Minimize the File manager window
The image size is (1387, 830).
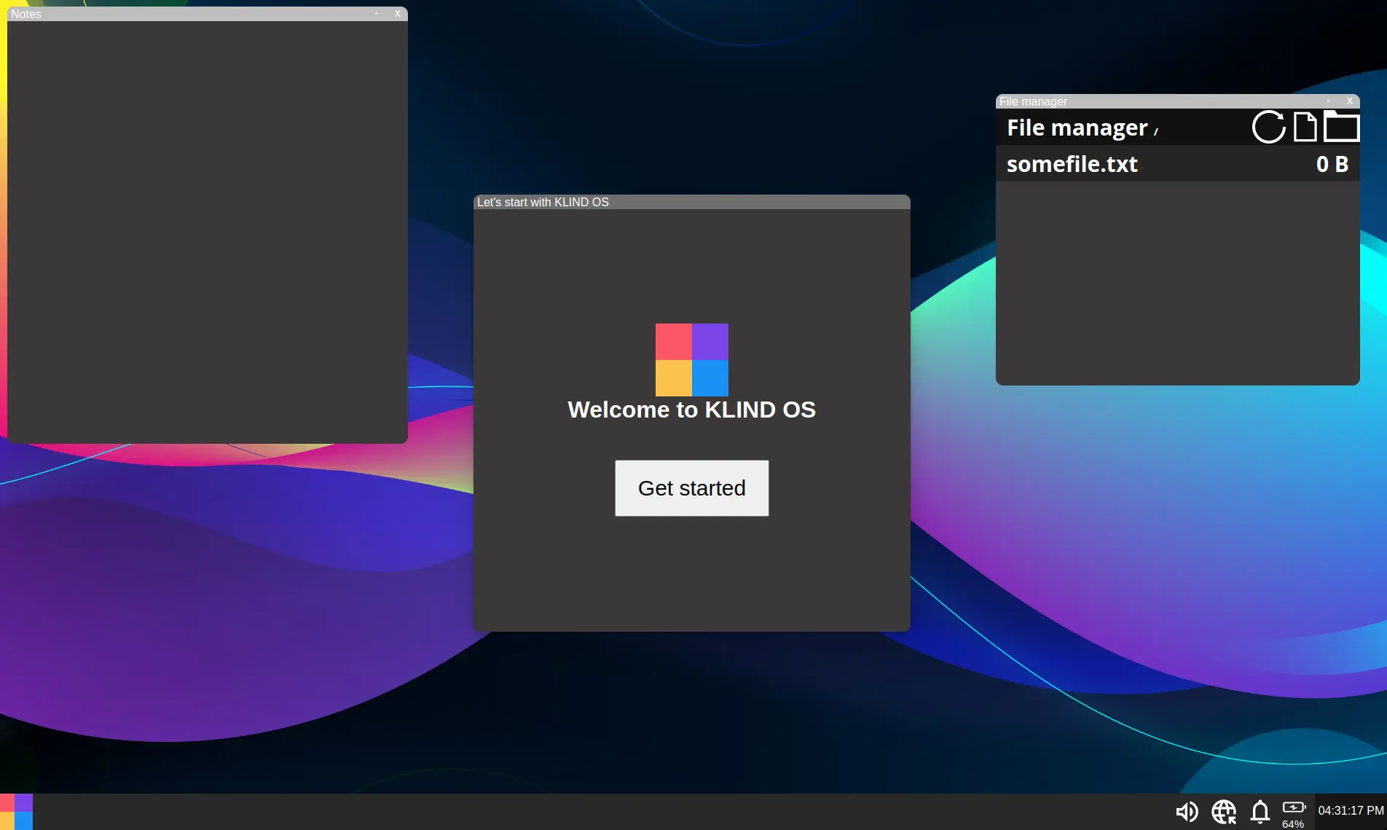1329,101
